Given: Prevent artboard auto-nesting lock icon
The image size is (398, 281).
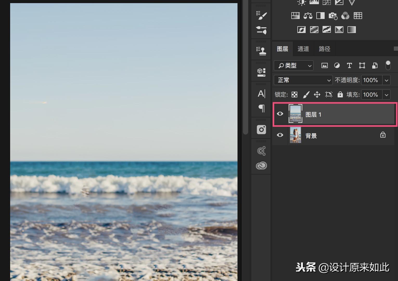Looking at the screenshot, I should [329, 95].
